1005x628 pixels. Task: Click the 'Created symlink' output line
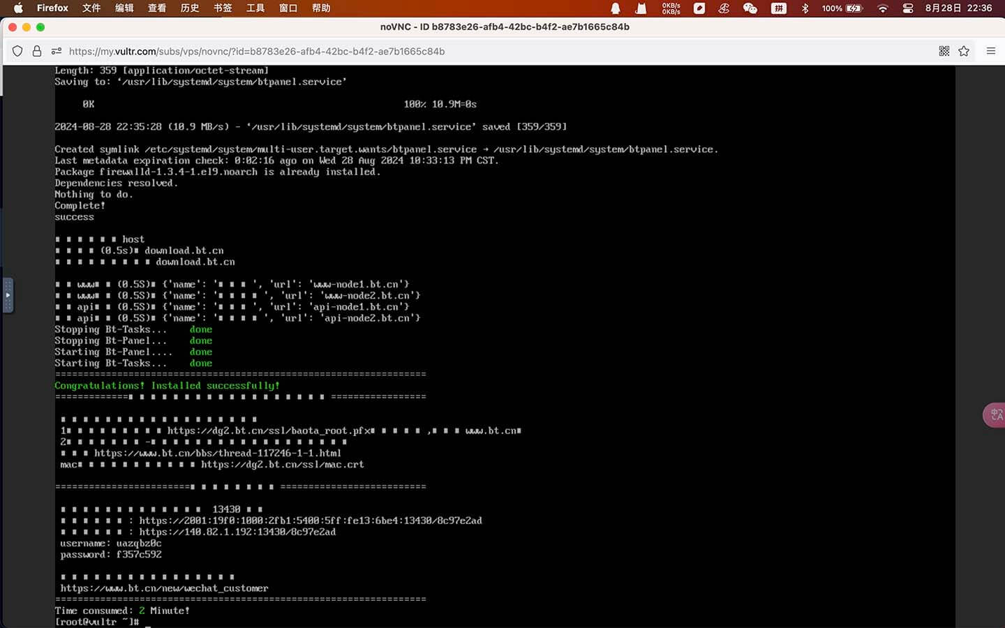[x=387, y=149]
